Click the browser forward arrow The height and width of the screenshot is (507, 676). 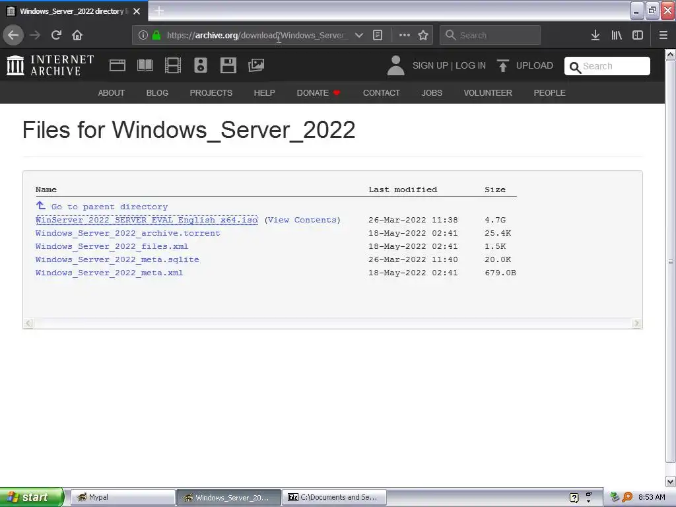(x=35, y=35)
